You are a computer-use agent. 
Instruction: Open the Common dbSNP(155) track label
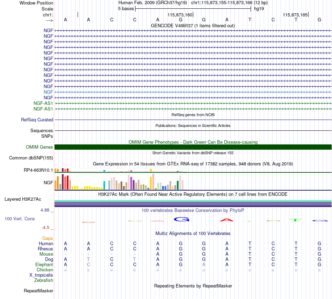point(31,158)
